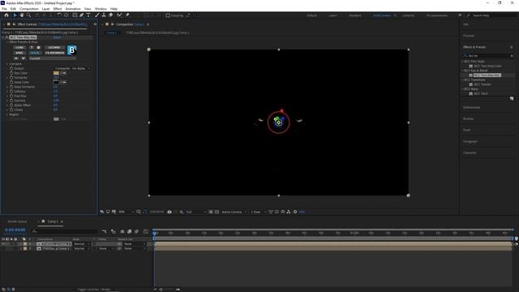Select the Zoom magnifier tool
Viewport: 519px width, 292px height.
pyautogui.click(x=29, y=15)
